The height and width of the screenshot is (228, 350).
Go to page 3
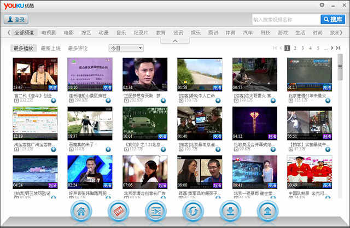tap(302, 48)
